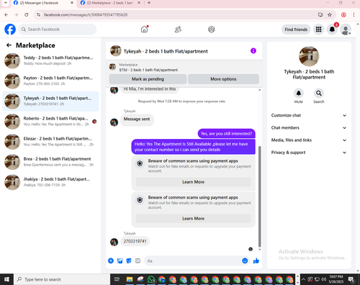360x285 pixels.
Task: Select the Tykeyah conversation in the list
Action: [50, 101]
